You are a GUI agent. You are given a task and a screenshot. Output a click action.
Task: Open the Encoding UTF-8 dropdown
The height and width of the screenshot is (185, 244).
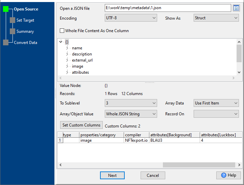point(131,18)
